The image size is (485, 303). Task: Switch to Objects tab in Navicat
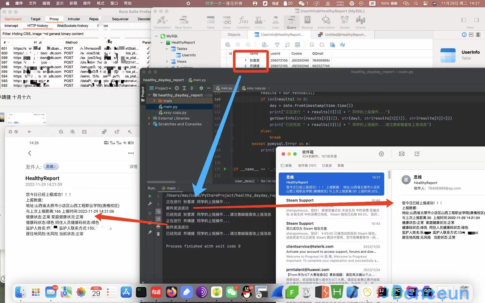tap(234, 35)
